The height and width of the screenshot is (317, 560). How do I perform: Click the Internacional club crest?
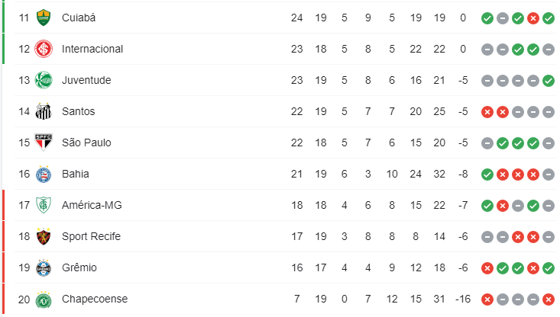point(44,49)
